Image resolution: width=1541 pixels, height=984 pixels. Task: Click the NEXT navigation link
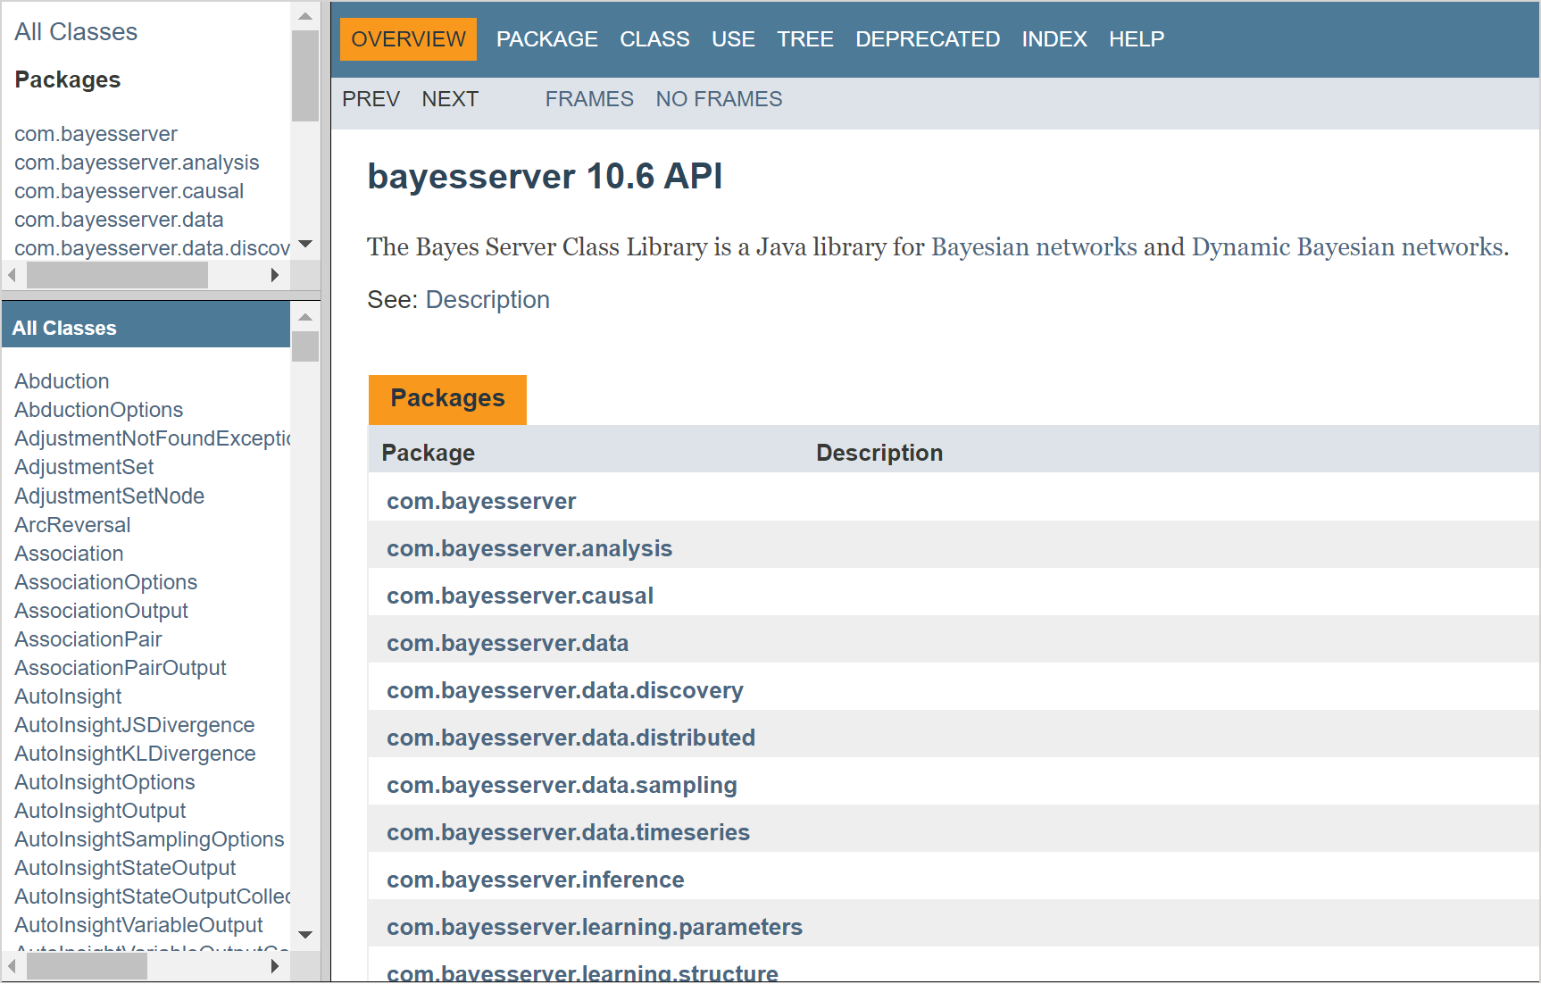click(x=450, y=98)
